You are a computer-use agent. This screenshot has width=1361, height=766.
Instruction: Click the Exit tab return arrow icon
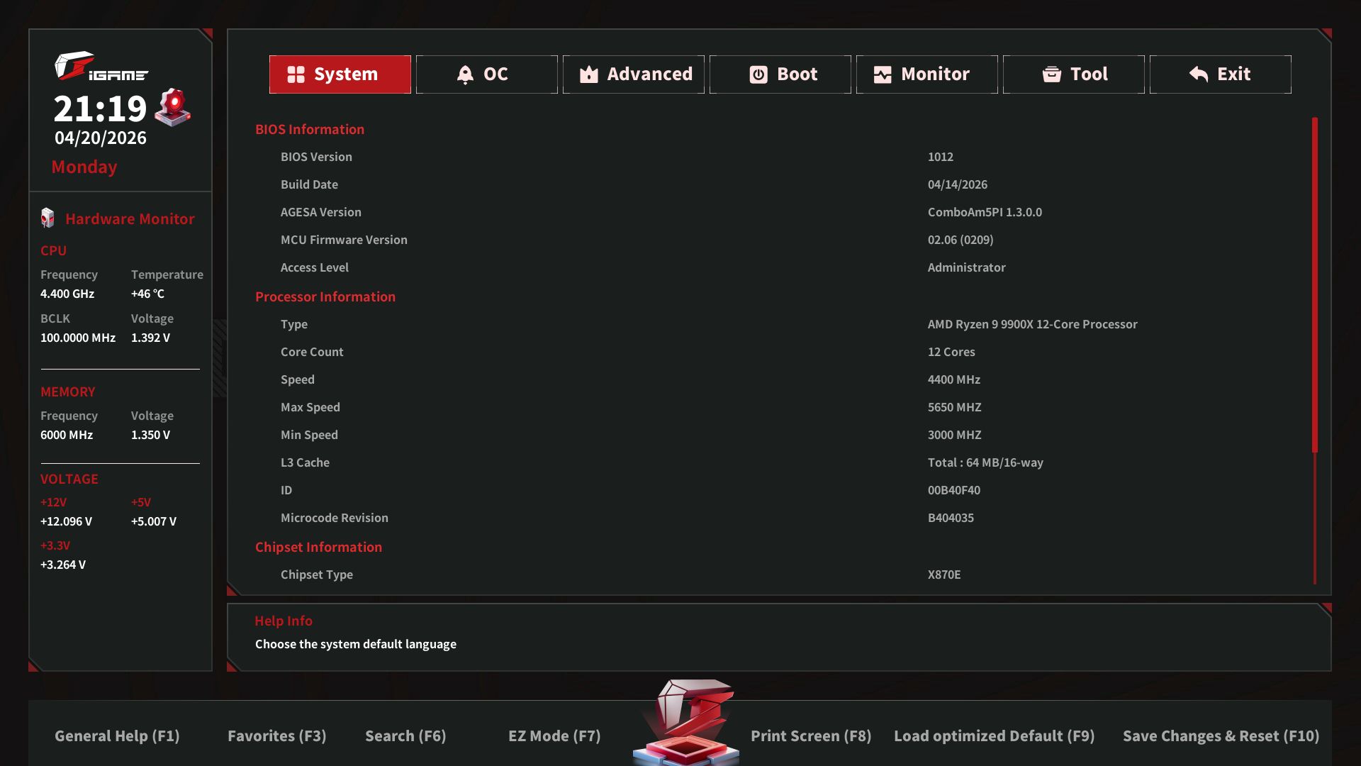click(1199, 74)
